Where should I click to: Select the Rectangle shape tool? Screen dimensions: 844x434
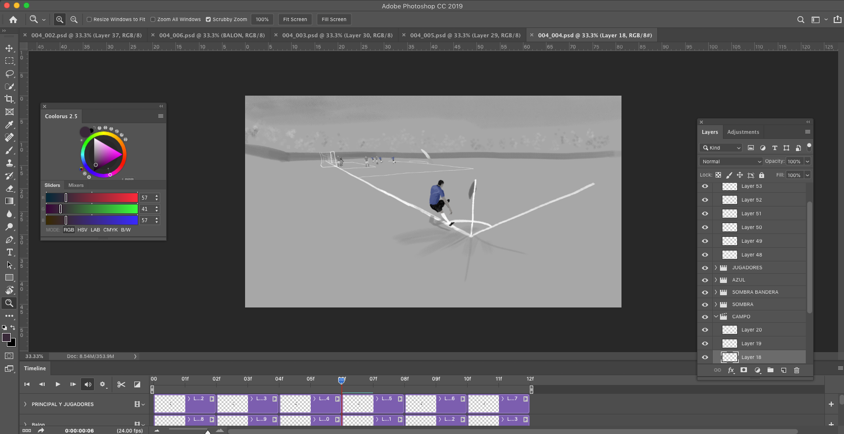click(9, 278)
